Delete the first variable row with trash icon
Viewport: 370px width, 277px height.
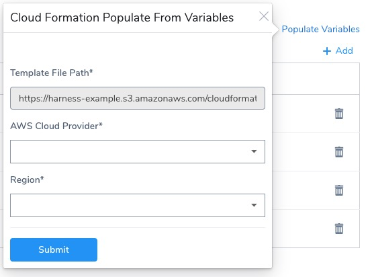point(339,114)
